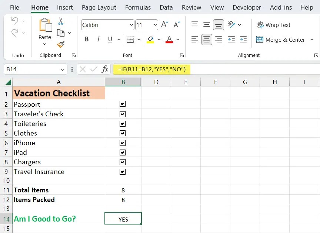Open the Developer tab
The image size is (320, 233).
[247, 7]
